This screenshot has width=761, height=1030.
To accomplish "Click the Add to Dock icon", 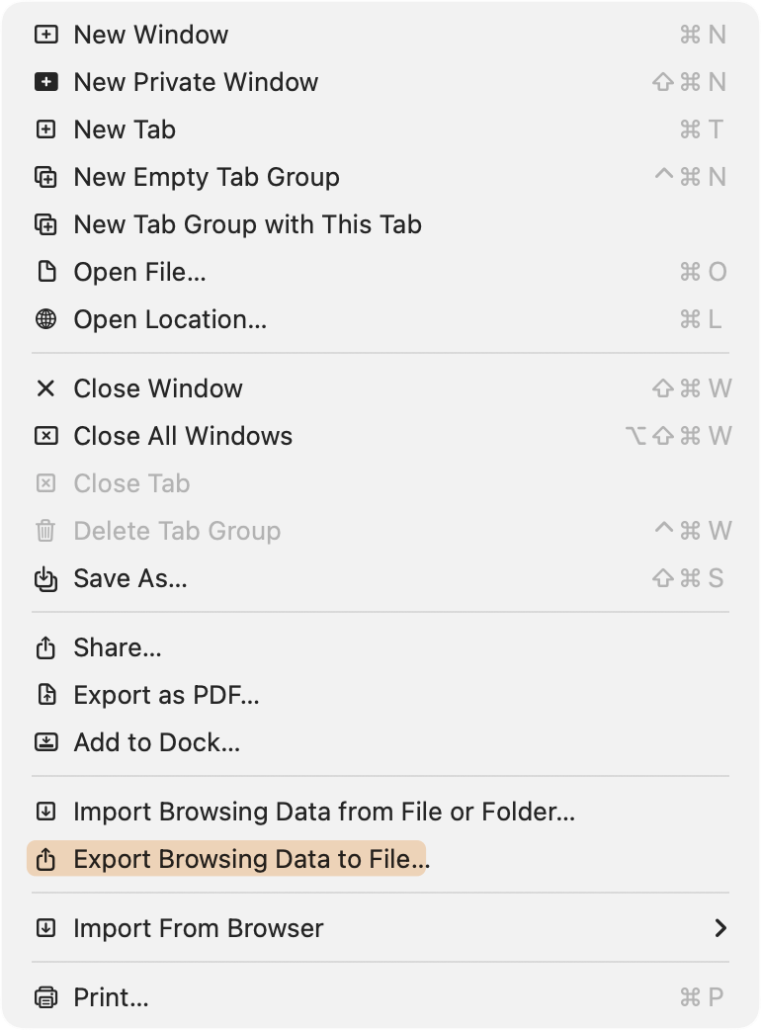I will tap(45, 742).
